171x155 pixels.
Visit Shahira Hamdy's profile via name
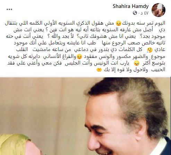pos(131,6)
